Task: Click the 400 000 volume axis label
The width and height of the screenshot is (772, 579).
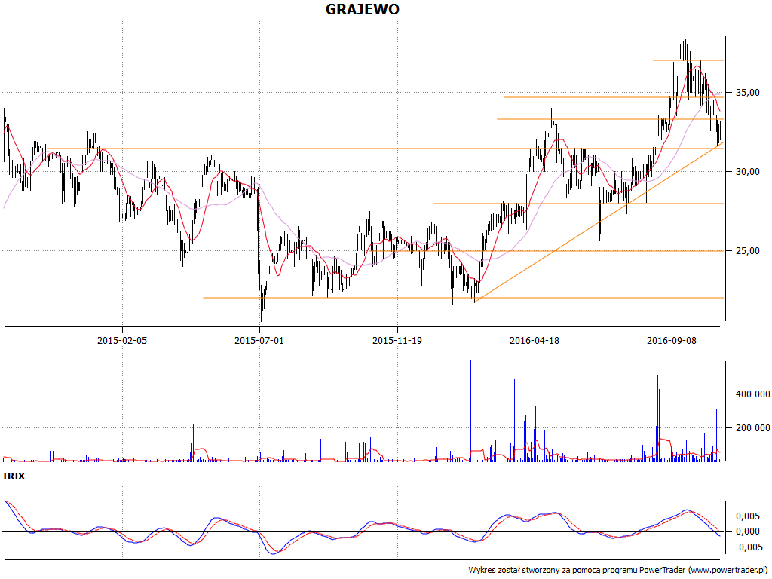Action: tap(753, 394)
